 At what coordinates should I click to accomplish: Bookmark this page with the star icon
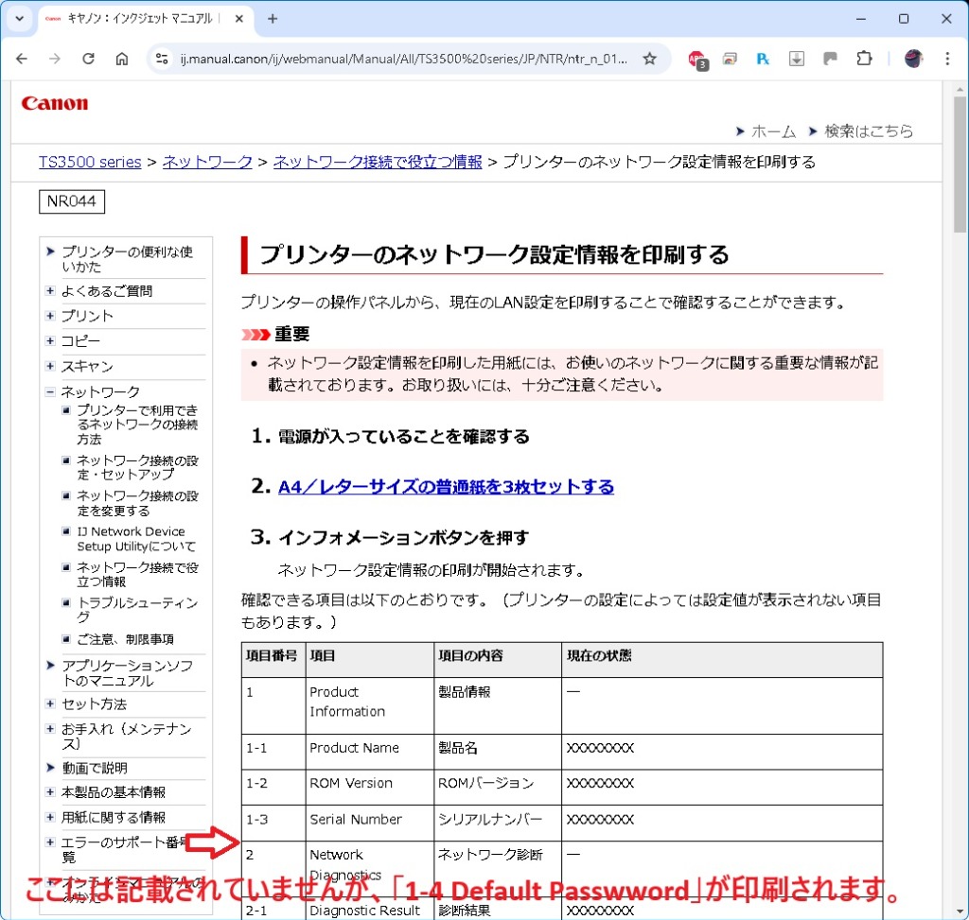pos(649,59)
